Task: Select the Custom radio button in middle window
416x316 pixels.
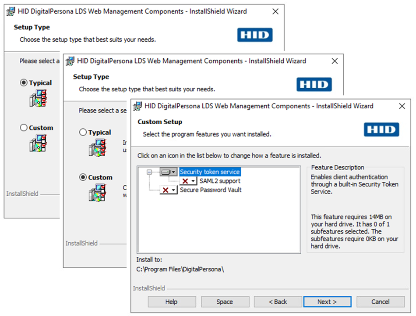Action: (83, 178)
